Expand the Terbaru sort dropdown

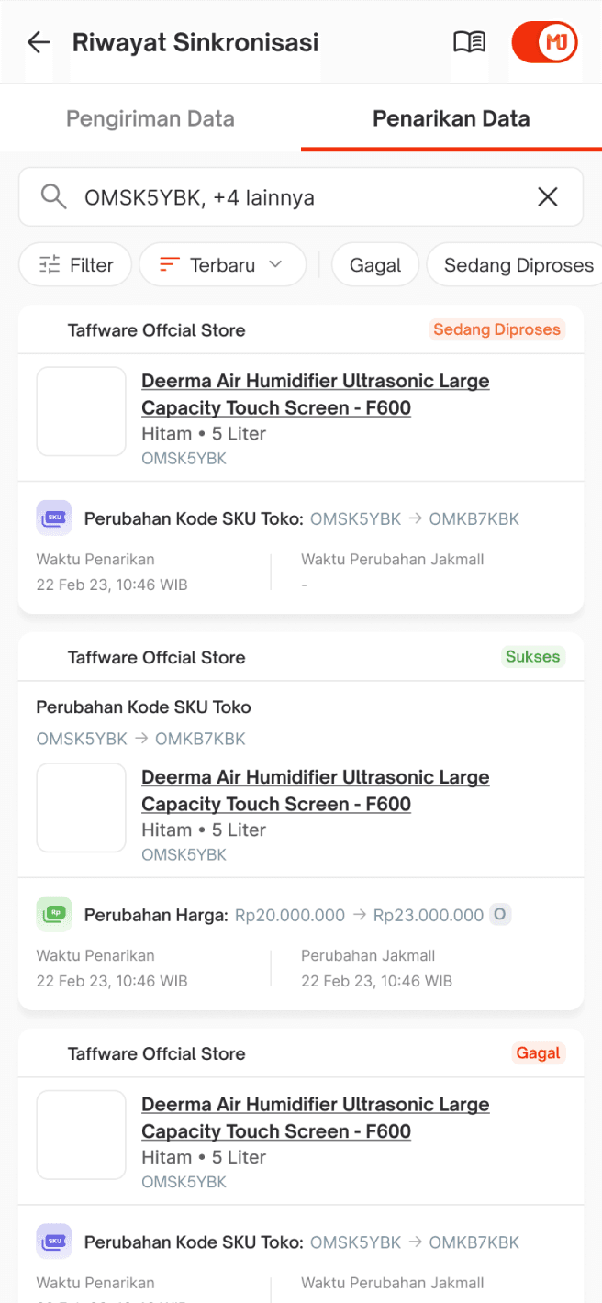point(223,265)
